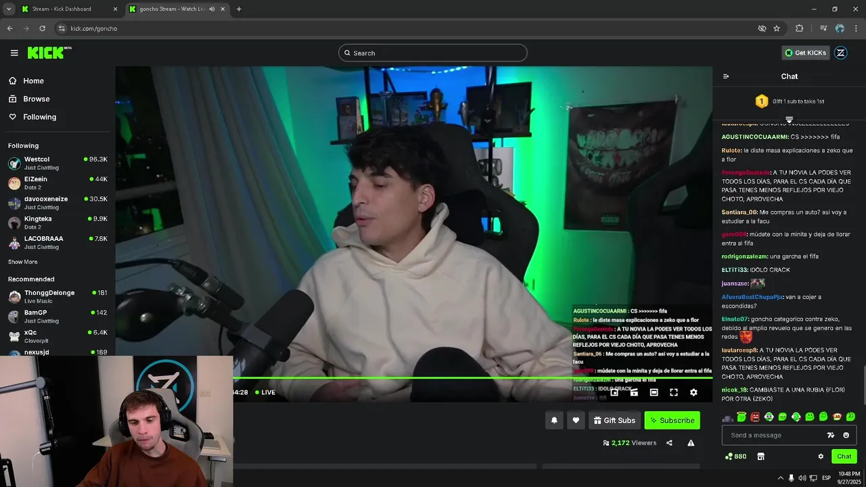Open the browser extensions puzzle icon
The image size is (866, 487).
tap(800, 28)
